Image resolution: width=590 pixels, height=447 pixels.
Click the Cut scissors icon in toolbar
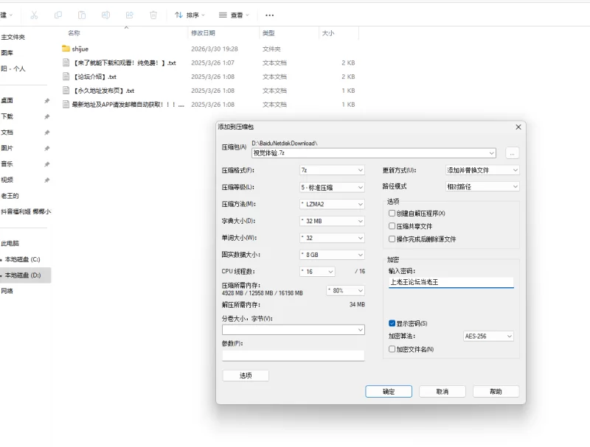coord(34,15)
